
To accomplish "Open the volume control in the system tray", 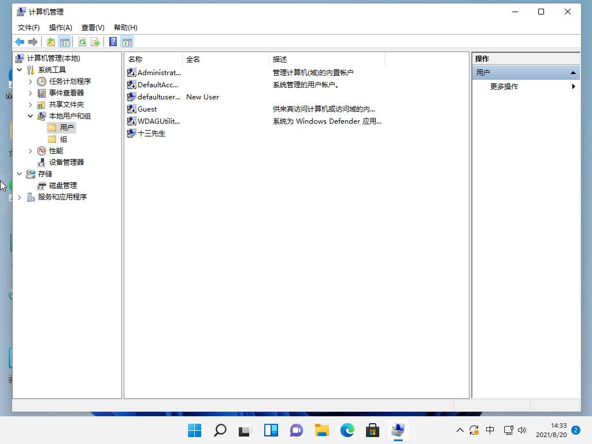I will coord(522,430).
